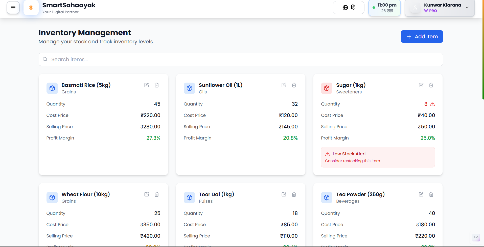Click the Sunflower Oil (1L) title
This screenshot has height=247, width=484.
(x=221, y=85)
